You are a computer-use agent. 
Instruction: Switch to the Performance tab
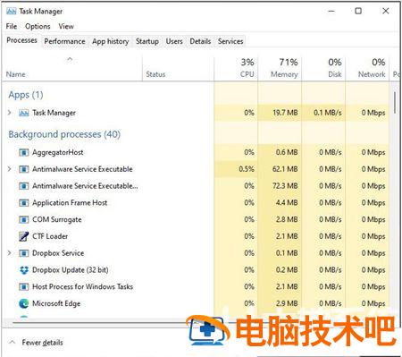pos(64,41)
